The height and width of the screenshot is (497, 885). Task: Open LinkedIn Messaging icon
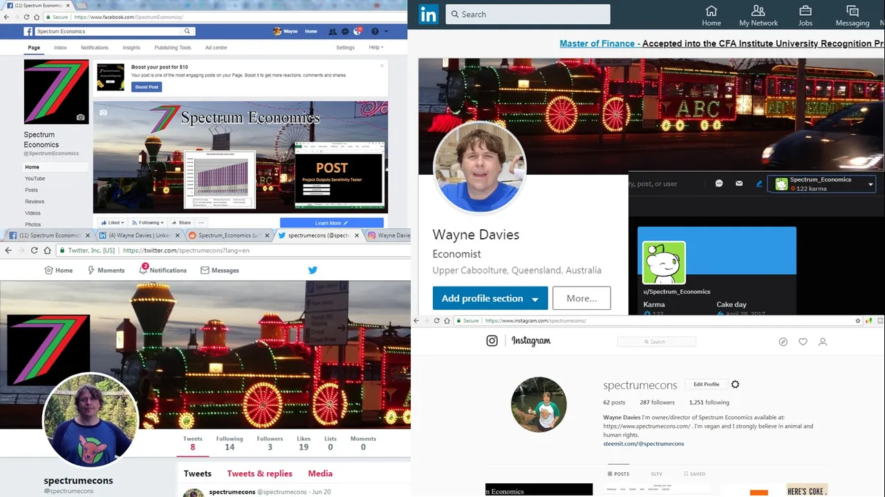point(853,11)
